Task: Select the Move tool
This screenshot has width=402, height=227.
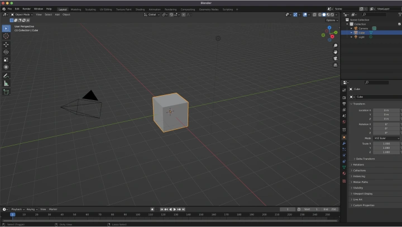Action: [x=6, y=45]
